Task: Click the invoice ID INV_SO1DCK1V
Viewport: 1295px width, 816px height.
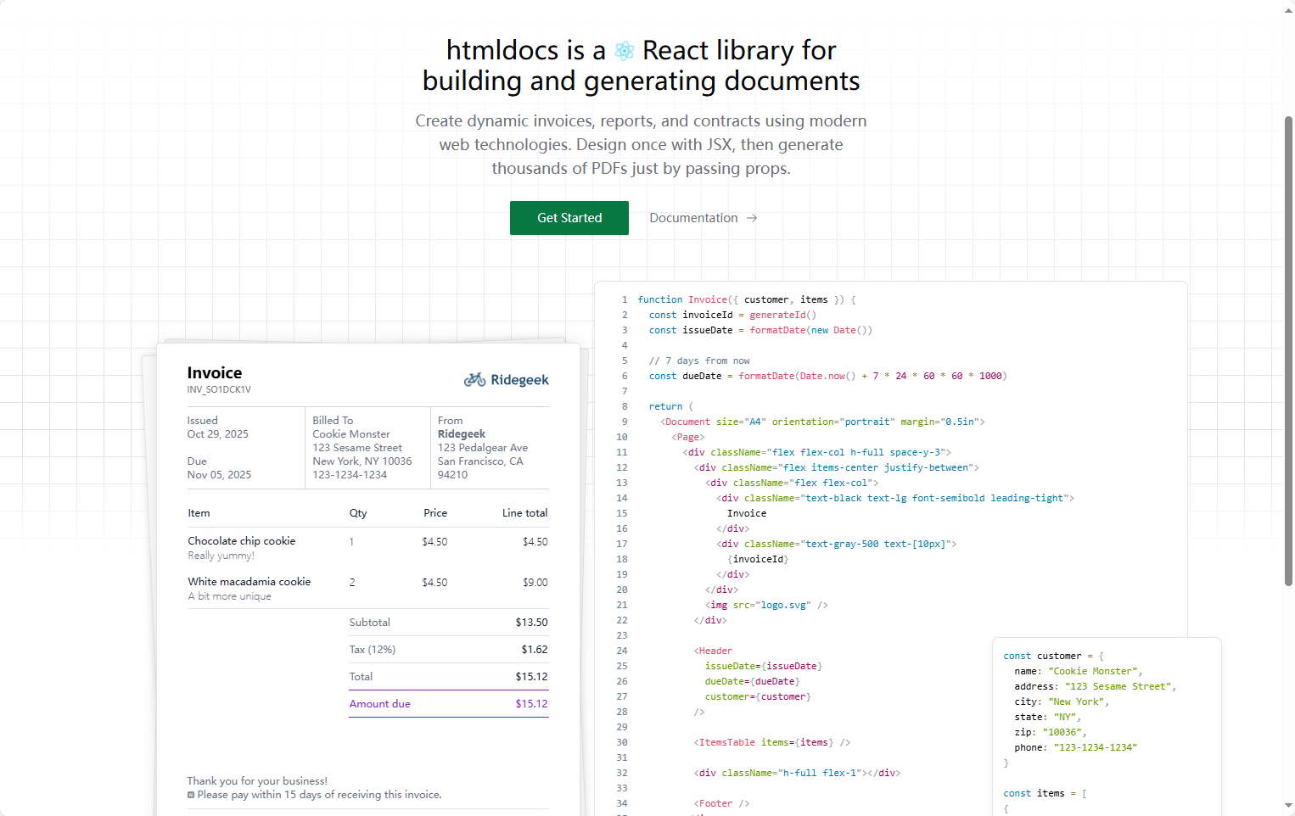Action: coord(219,390)
